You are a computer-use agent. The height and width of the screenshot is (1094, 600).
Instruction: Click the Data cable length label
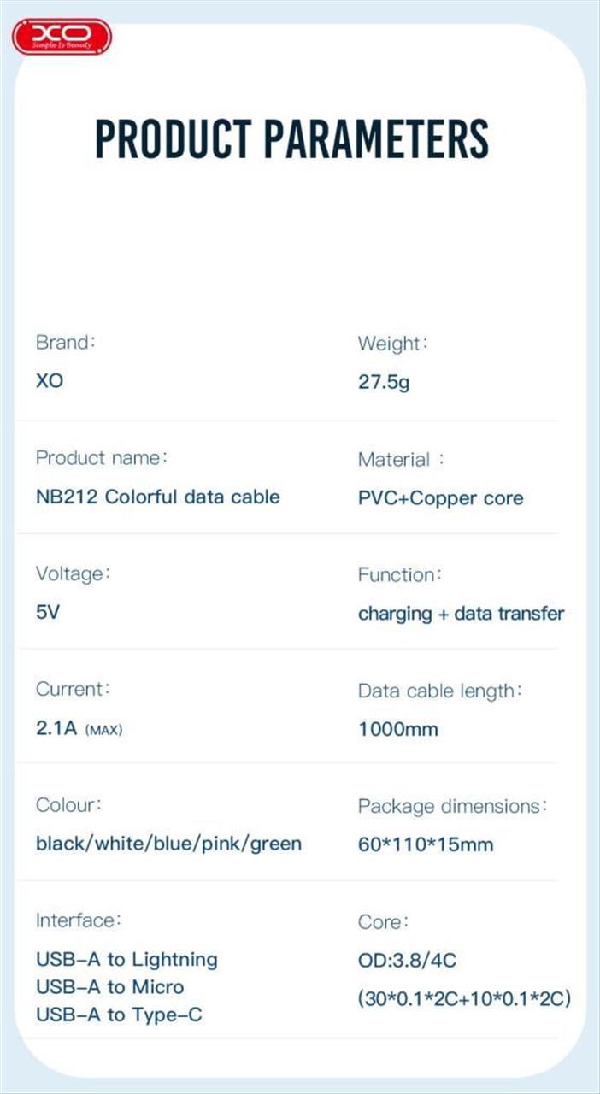(x=439, y=691)
